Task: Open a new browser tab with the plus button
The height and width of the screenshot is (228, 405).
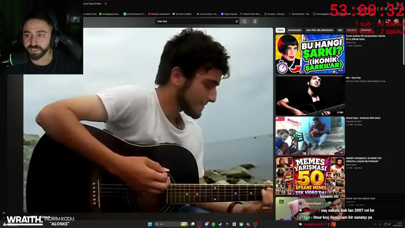Action: pos(106,3)
